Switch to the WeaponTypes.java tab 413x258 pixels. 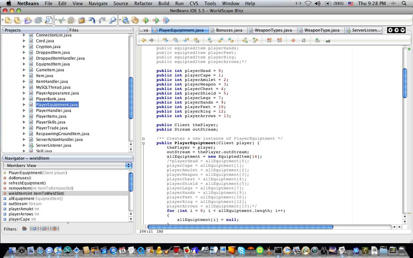coord(272,30)
